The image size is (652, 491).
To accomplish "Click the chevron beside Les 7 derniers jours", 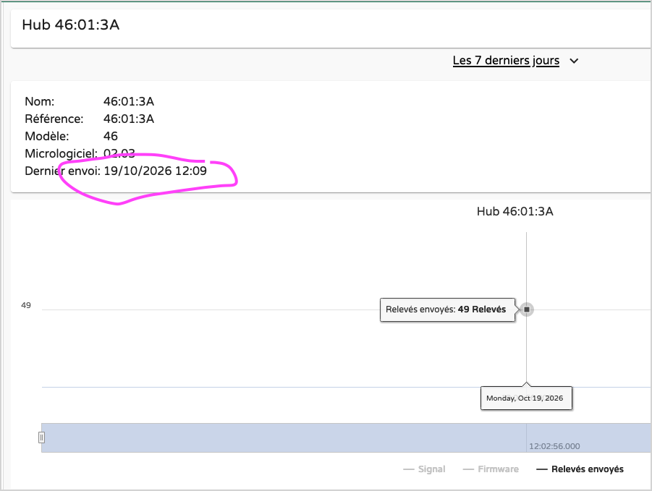I will tap(574, 61).
